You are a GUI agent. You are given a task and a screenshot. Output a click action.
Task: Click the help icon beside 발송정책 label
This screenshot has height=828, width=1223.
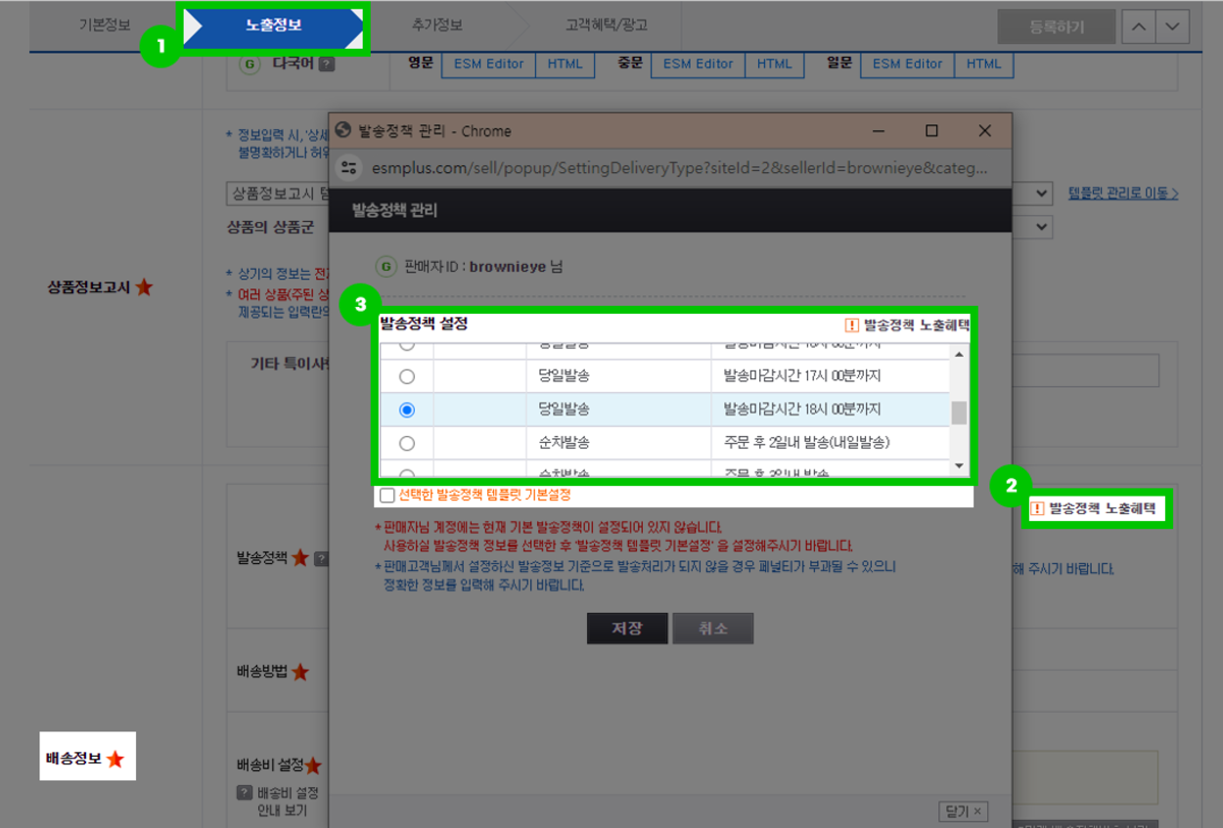(x=321, y=558)
